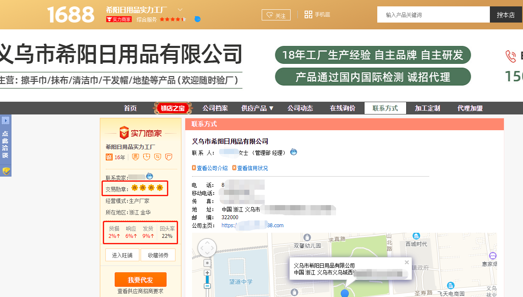Open the 在线询价 navigation tab
The width and height of the screenshot is (523, 297).
[x=342, y=108]
